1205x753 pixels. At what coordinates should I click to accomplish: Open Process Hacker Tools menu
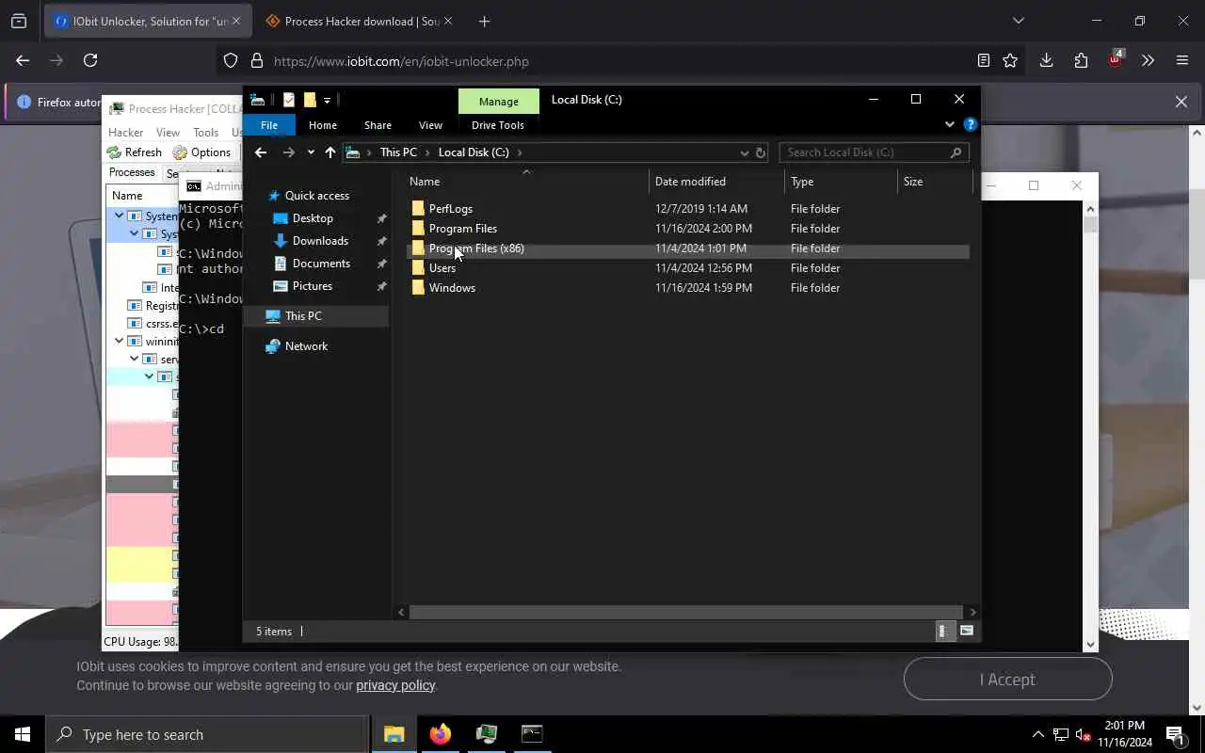(205, 133)
